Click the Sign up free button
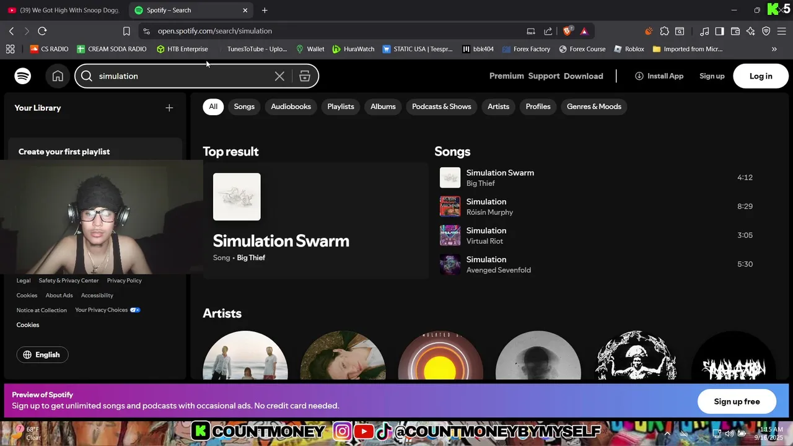Image resolution: width=793 pixels, height=446 pixels. point(737,401)
